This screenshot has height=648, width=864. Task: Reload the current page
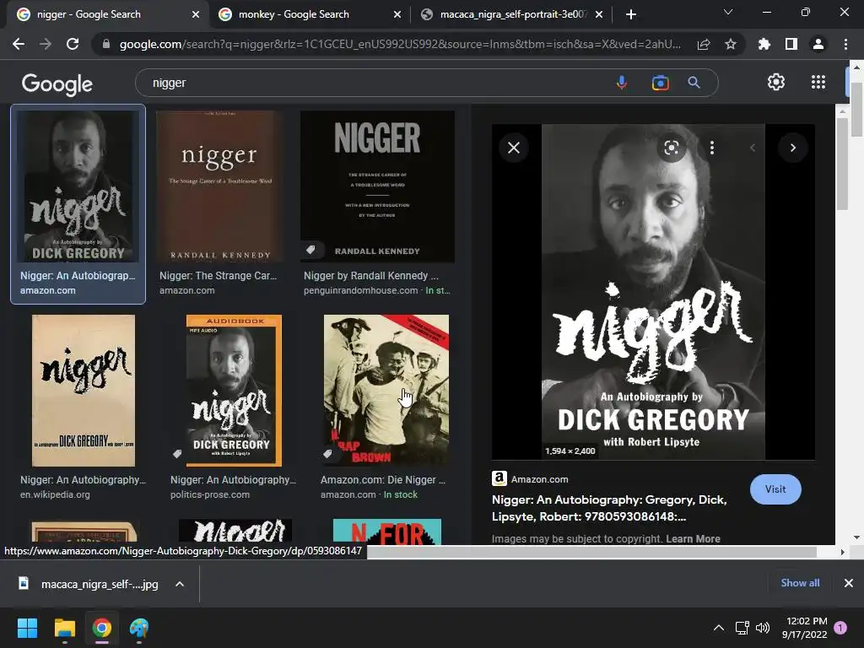[x=73, y=44]
